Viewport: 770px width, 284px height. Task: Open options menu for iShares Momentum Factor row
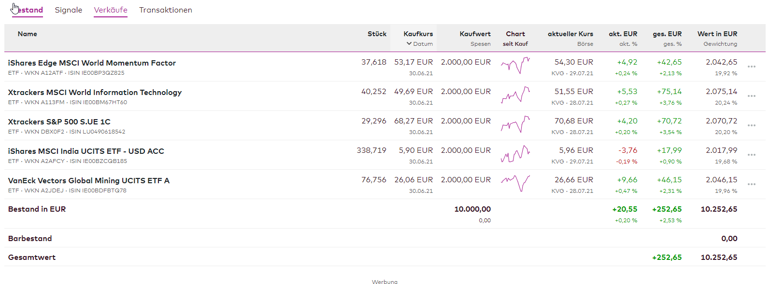[x=751, y=67]
